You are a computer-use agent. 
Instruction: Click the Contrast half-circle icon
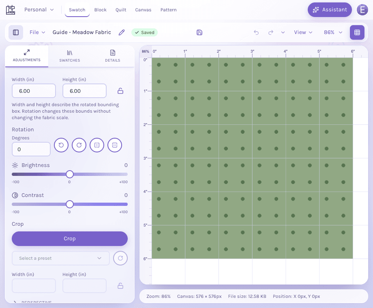pos(15,195)
